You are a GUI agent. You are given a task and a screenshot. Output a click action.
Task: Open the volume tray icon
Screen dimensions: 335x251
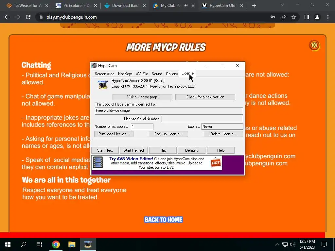[292, 244]
